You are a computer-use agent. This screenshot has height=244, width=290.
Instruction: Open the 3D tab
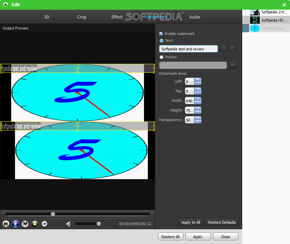tap(46, 17)
